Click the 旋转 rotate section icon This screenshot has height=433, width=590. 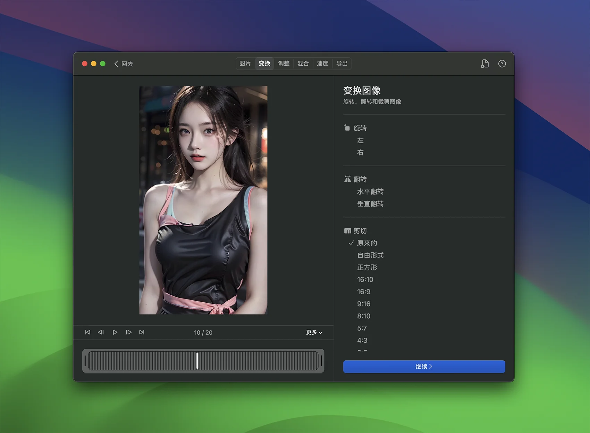coord(347,128)
